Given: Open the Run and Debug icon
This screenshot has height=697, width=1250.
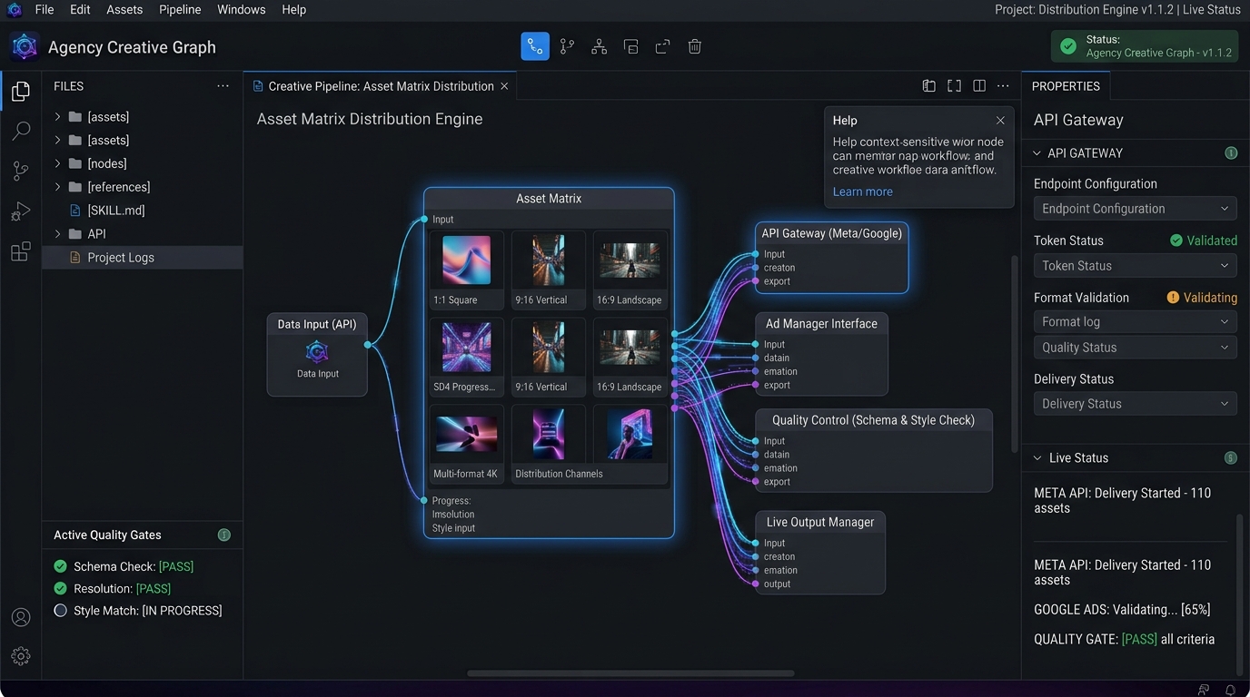Looking at the screenshot, I should click(20, 211).
